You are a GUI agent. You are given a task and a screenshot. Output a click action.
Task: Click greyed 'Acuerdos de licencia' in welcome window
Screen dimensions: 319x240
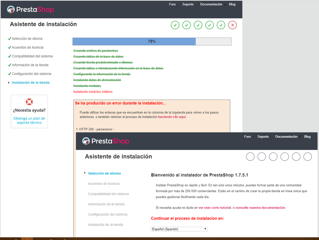point(104,184)
